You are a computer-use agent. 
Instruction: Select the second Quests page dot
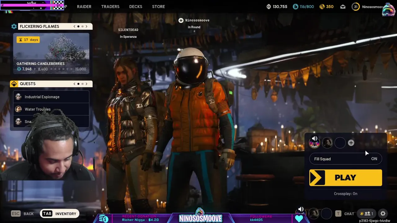pyautogui.click(x=82, y=84)
